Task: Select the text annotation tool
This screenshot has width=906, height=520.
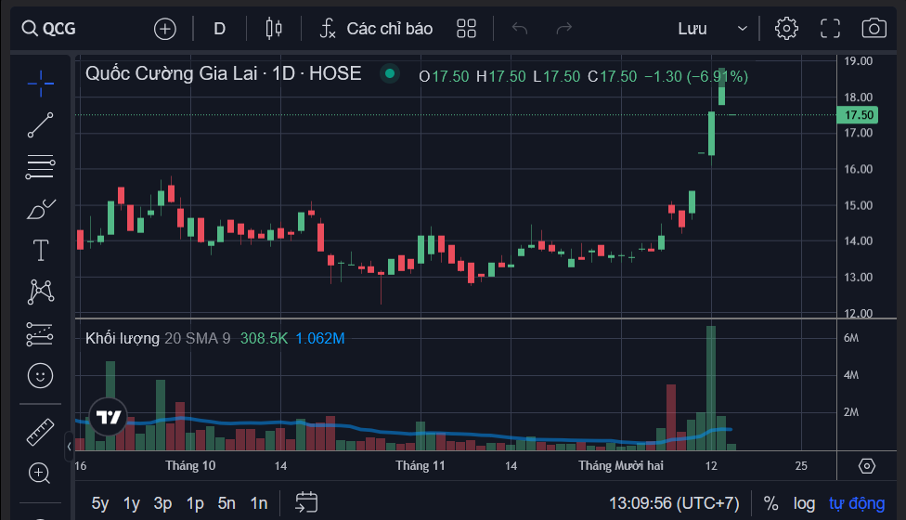Action: tap(40, 250)
